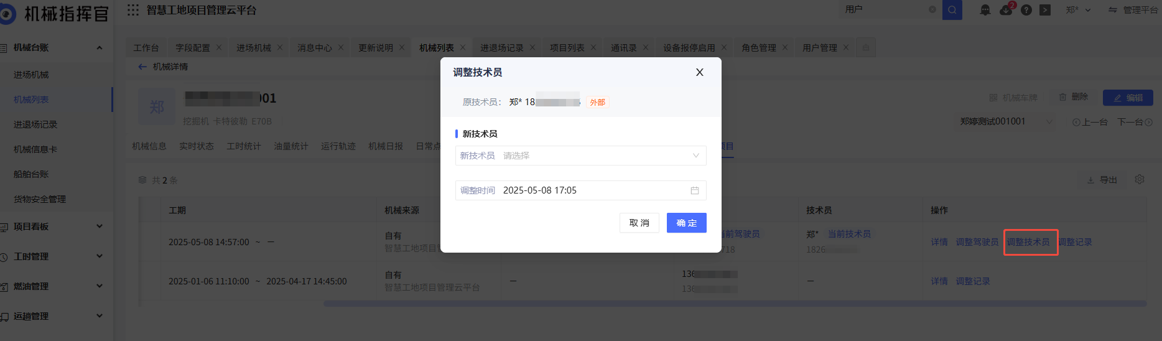Close the 角色管理 tab
The height and width of the screenshot is (341, 1162).
[x=785, y=47]
